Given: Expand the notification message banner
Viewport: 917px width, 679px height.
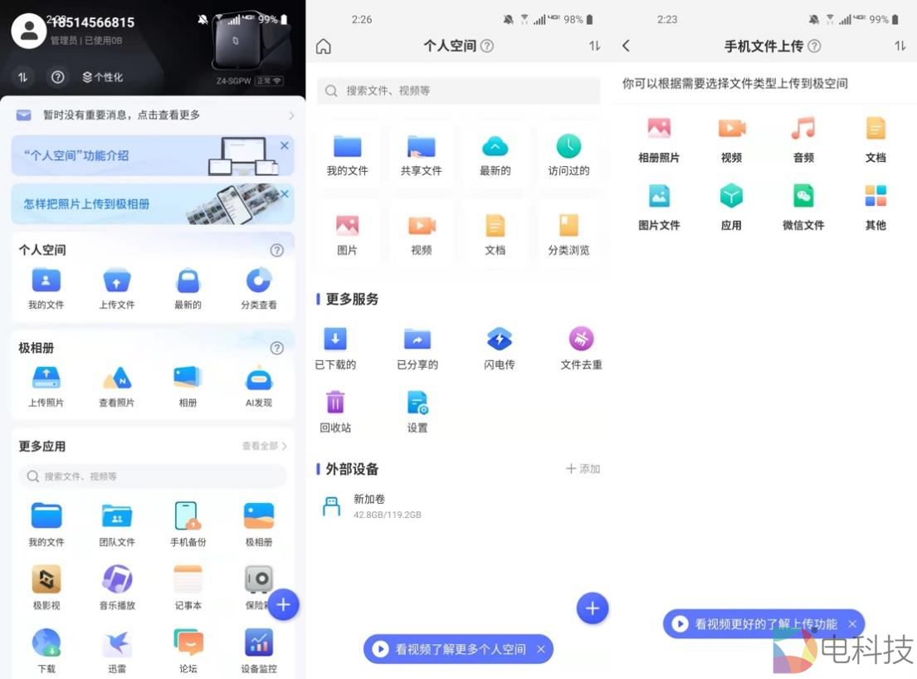Looking at the screenshot, I should point(153,115).
